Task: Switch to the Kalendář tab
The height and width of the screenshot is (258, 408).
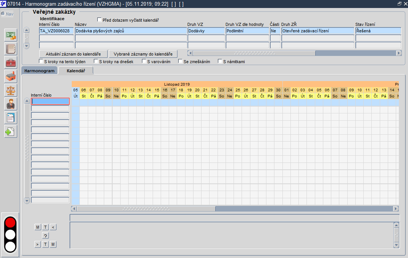Action: [x=76, y=71]
